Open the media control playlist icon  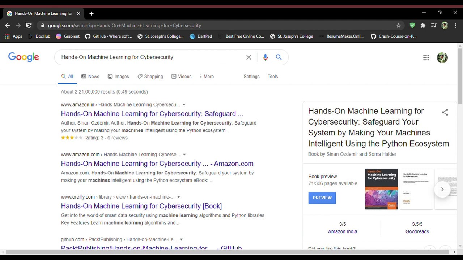coord(433,25)
